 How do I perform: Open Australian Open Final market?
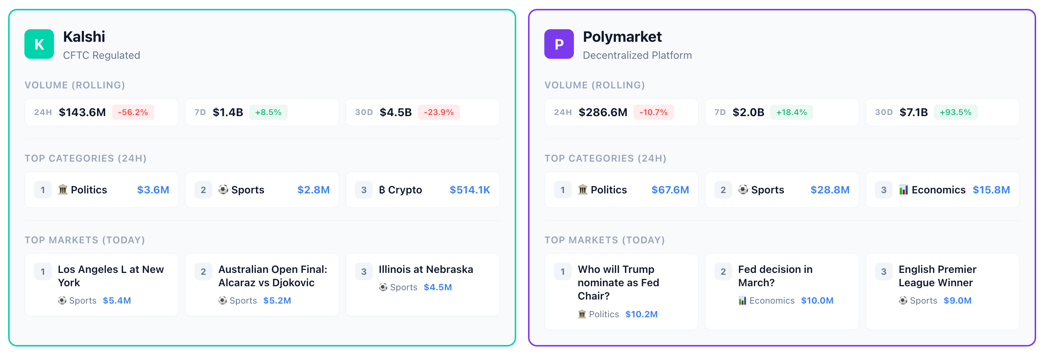272,276
